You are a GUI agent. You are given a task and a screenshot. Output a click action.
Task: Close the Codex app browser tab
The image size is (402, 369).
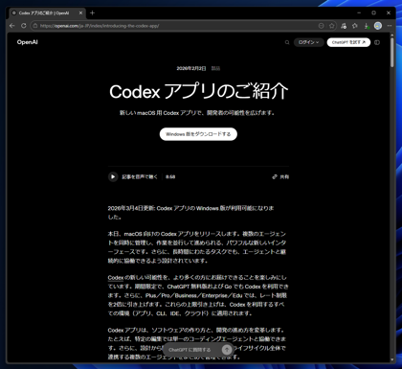point(80,13)
